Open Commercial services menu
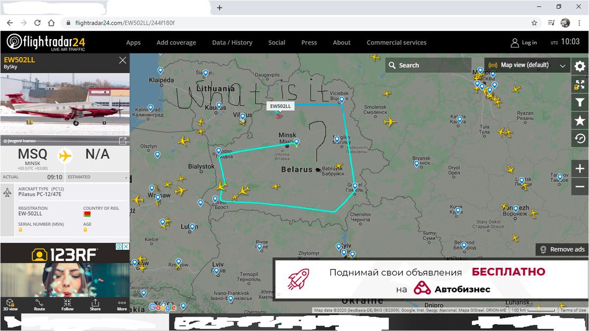This screenshot has width=589, height=331. (397, 43)
